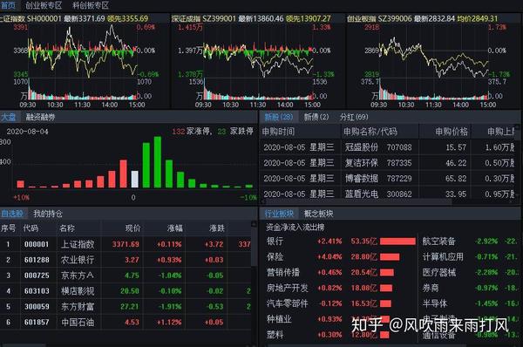Screen dimensions: 523x347
Task: Switch to 我的持仓 tab
Action: pos(48,214)
